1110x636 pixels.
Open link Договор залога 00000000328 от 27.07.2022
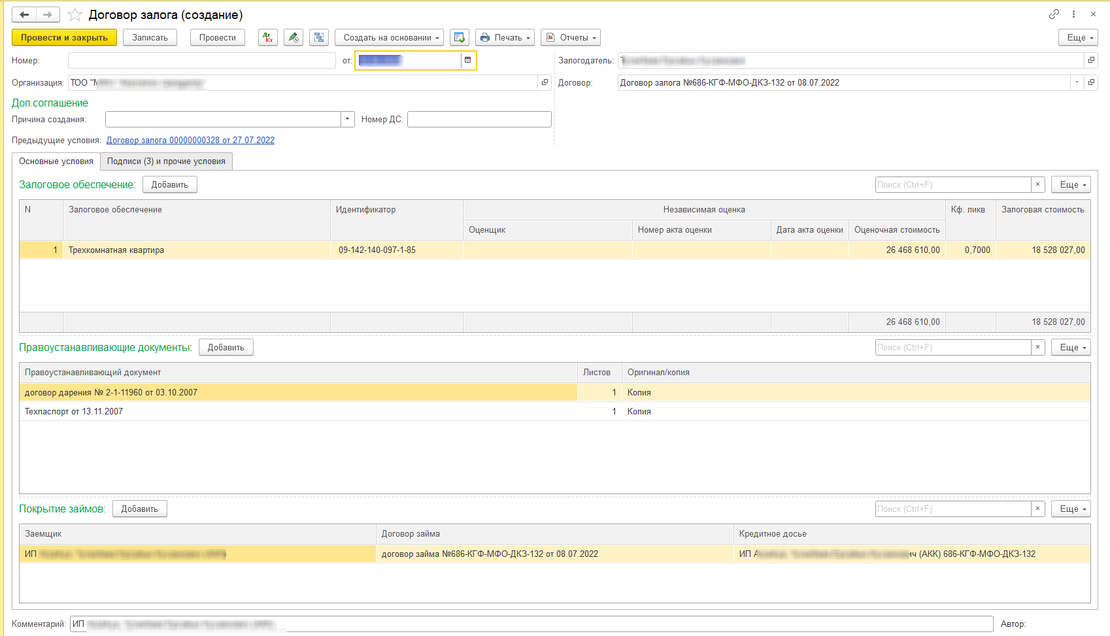click(190, 140)
